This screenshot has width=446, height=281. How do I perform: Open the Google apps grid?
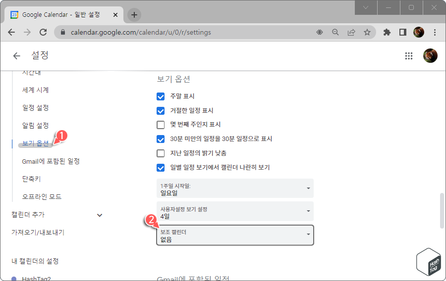[409, 55]
